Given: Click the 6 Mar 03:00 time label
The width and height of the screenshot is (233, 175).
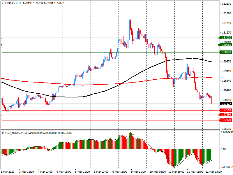Looking at the screenshot, I should [101, 172].
